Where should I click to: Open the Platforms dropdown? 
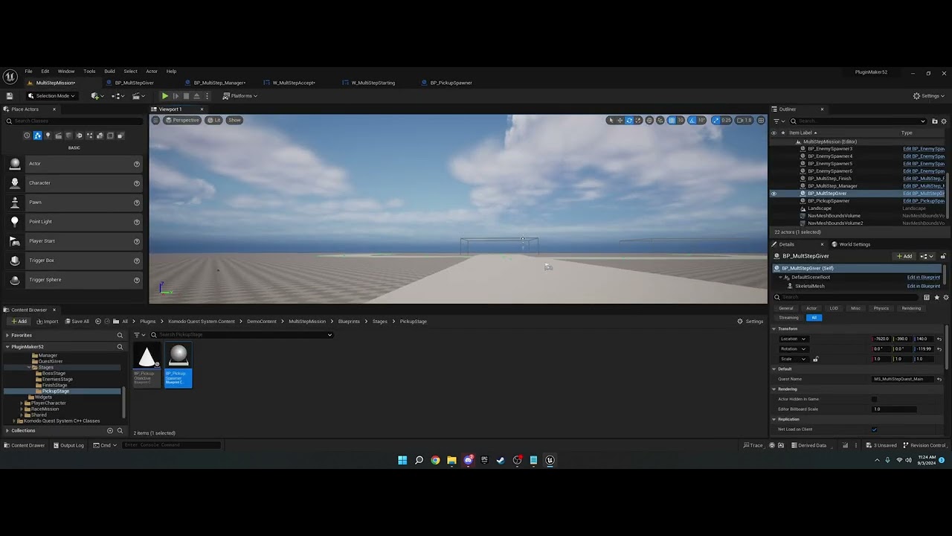click(240, 96)
